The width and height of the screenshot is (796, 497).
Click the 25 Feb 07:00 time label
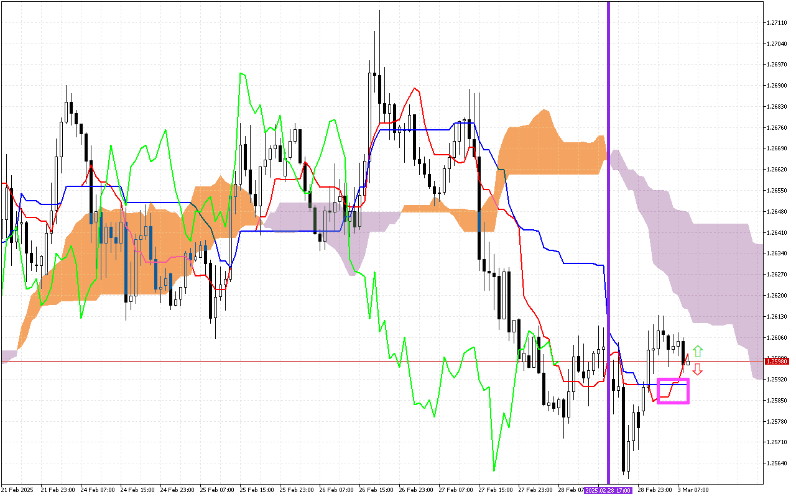[216, 490]
